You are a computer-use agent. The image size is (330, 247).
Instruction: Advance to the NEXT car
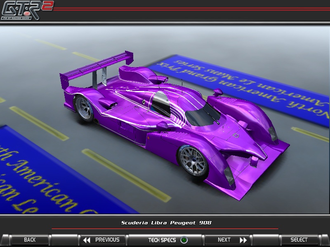click(x=227, y=240)
